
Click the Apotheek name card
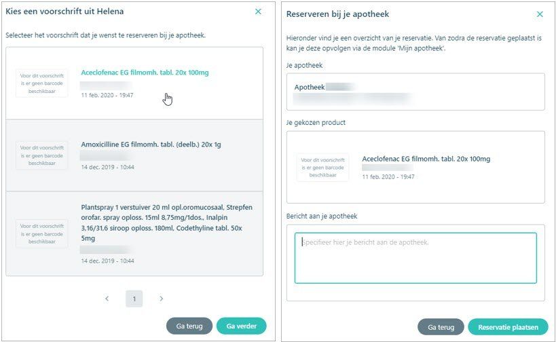tap(415, 92)
